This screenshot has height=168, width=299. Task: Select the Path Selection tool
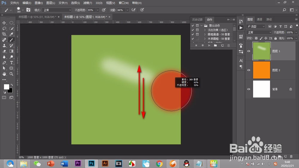(4, 68)
